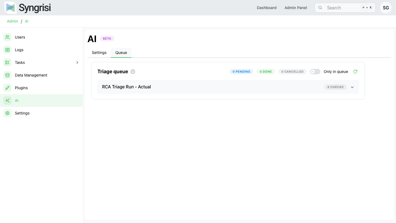Screen dimensions: 396x223
Task: Click the Tasks checklist icon
Action: pyautogui.click(x=7, y=62)
